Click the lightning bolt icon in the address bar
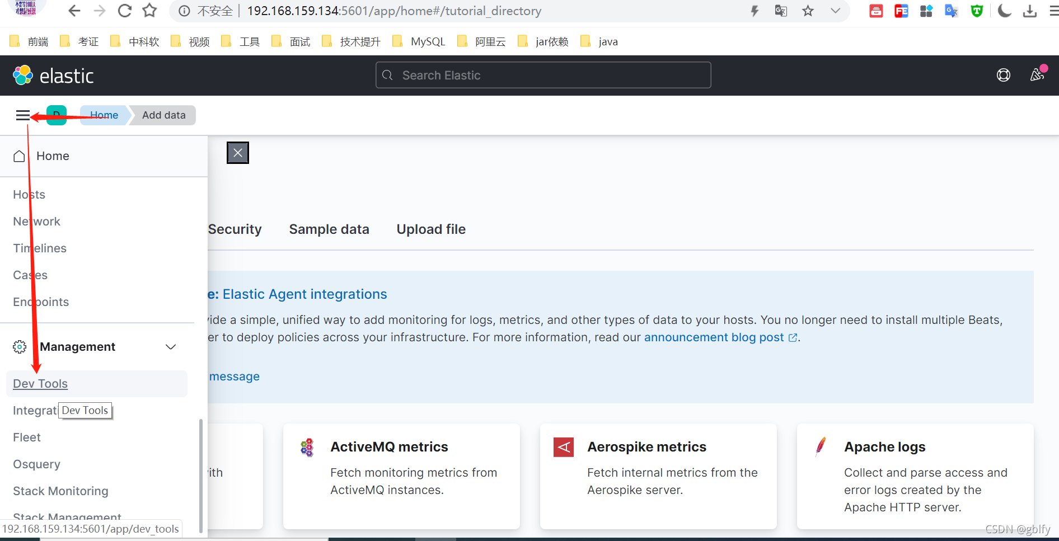 coord(755,11)
